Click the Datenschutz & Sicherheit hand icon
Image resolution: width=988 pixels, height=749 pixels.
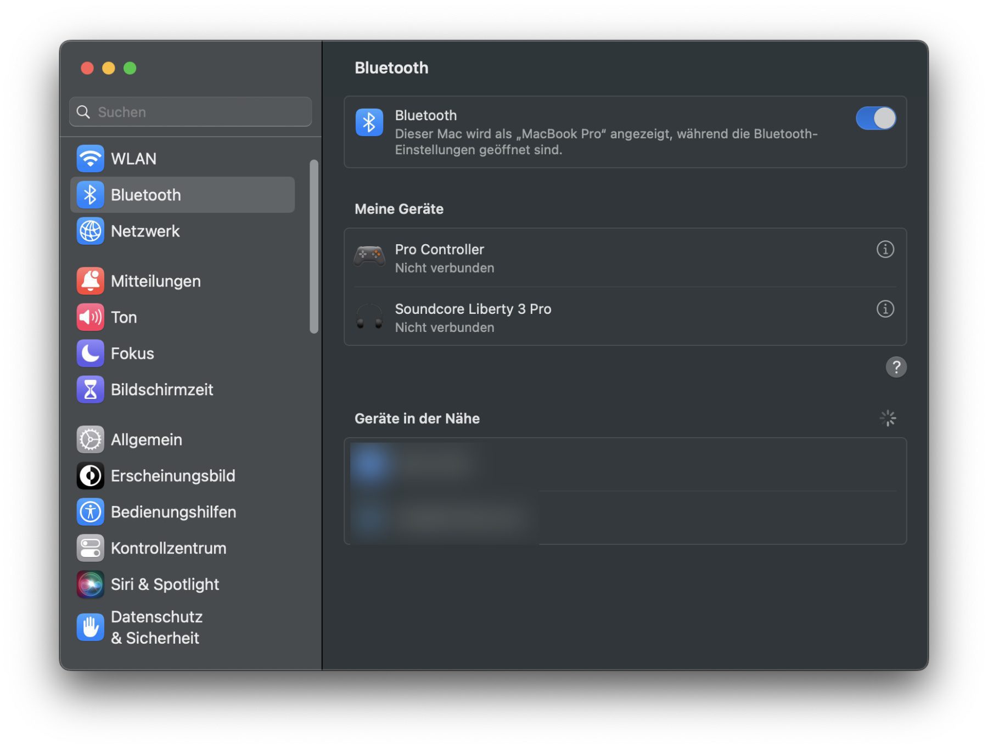point(90,627)
